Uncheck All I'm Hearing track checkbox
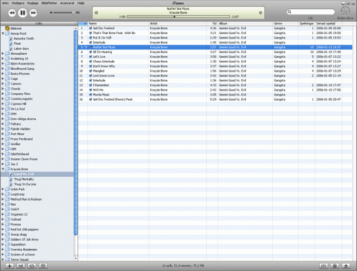The image size is (357, 271). click(x=91, y=52)
